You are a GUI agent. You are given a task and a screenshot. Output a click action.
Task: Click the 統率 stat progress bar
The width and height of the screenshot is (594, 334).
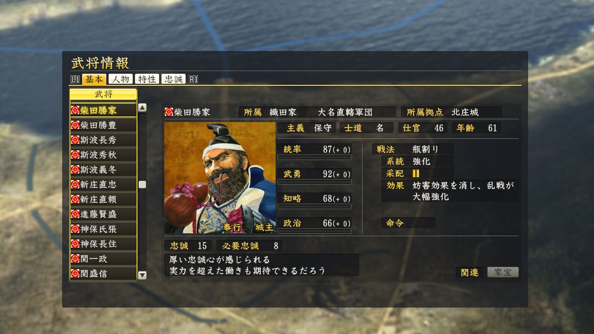[315, 158]
